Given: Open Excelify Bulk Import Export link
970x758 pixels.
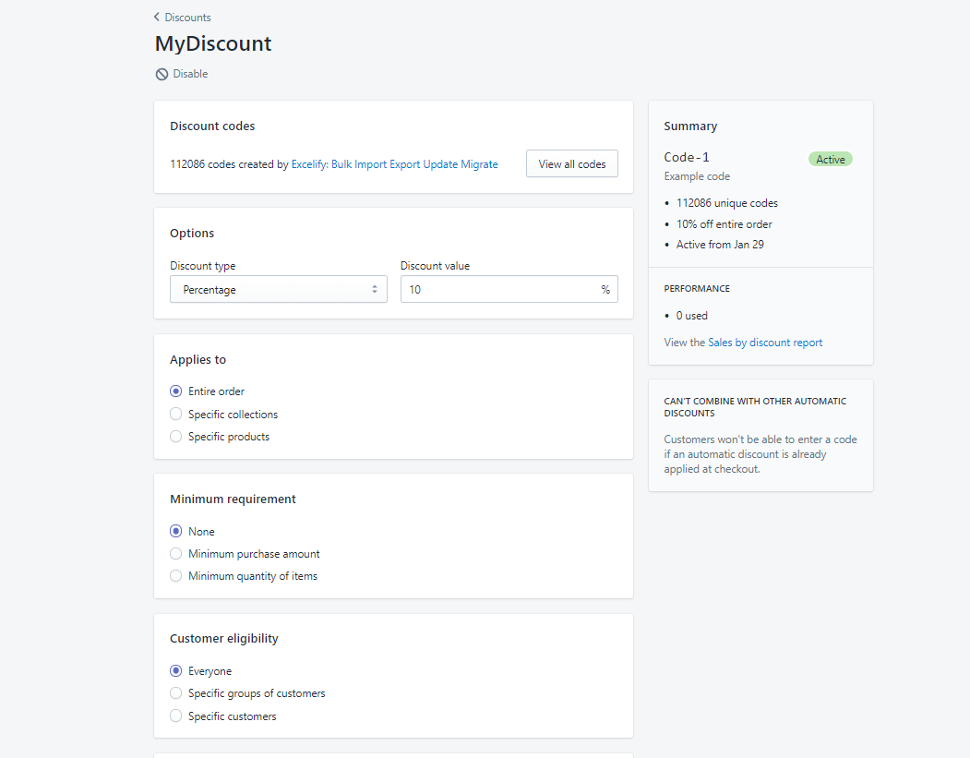Looking at the screenshot, I should click(394, 164).
